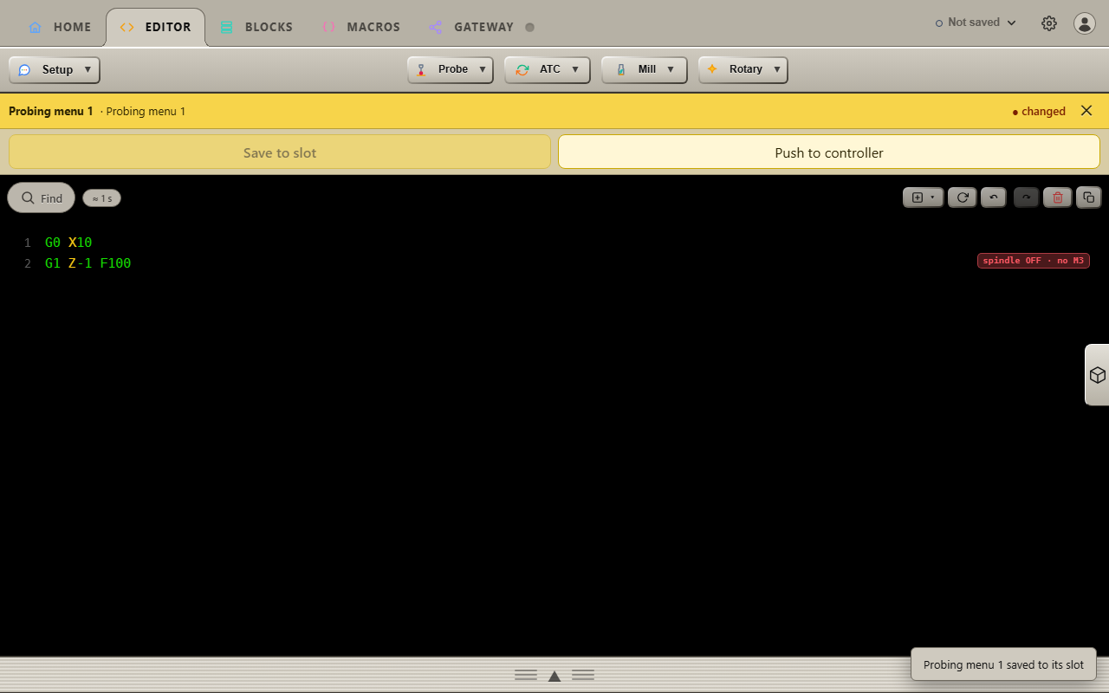The width and height of the screenshot is (1109, 693).
Task: Open the insert snippet plus dropdown
Action: [924, 198]
